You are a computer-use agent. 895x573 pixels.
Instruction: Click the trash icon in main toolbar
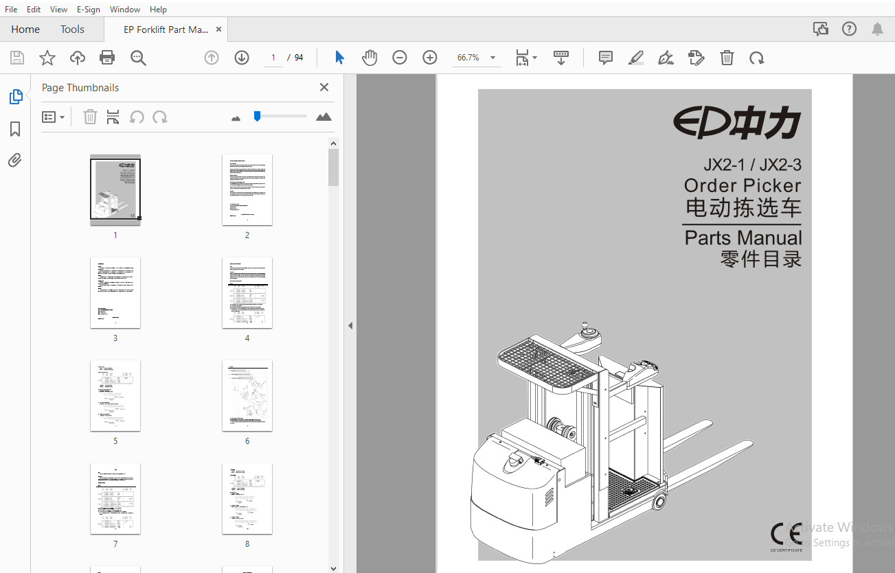pyautogui.click(x=727, y=58)
